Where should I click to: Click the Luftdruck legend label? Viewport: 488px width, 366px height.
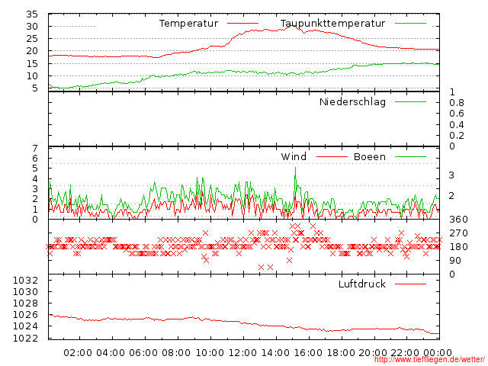click(x=362, y=284)
